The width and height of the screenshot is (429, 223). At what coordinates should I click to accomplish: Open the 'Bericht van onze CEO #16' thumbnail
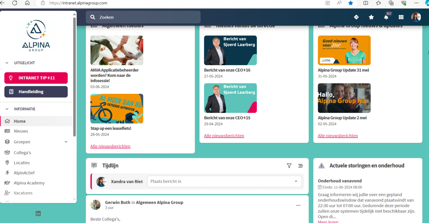[230, 50]
